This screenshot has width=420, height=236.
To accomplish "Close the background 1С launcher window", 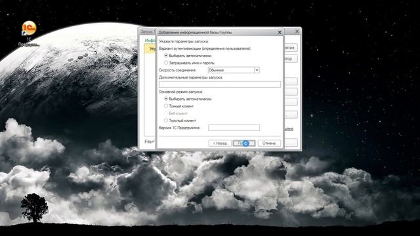I will [x=297, y=31].
